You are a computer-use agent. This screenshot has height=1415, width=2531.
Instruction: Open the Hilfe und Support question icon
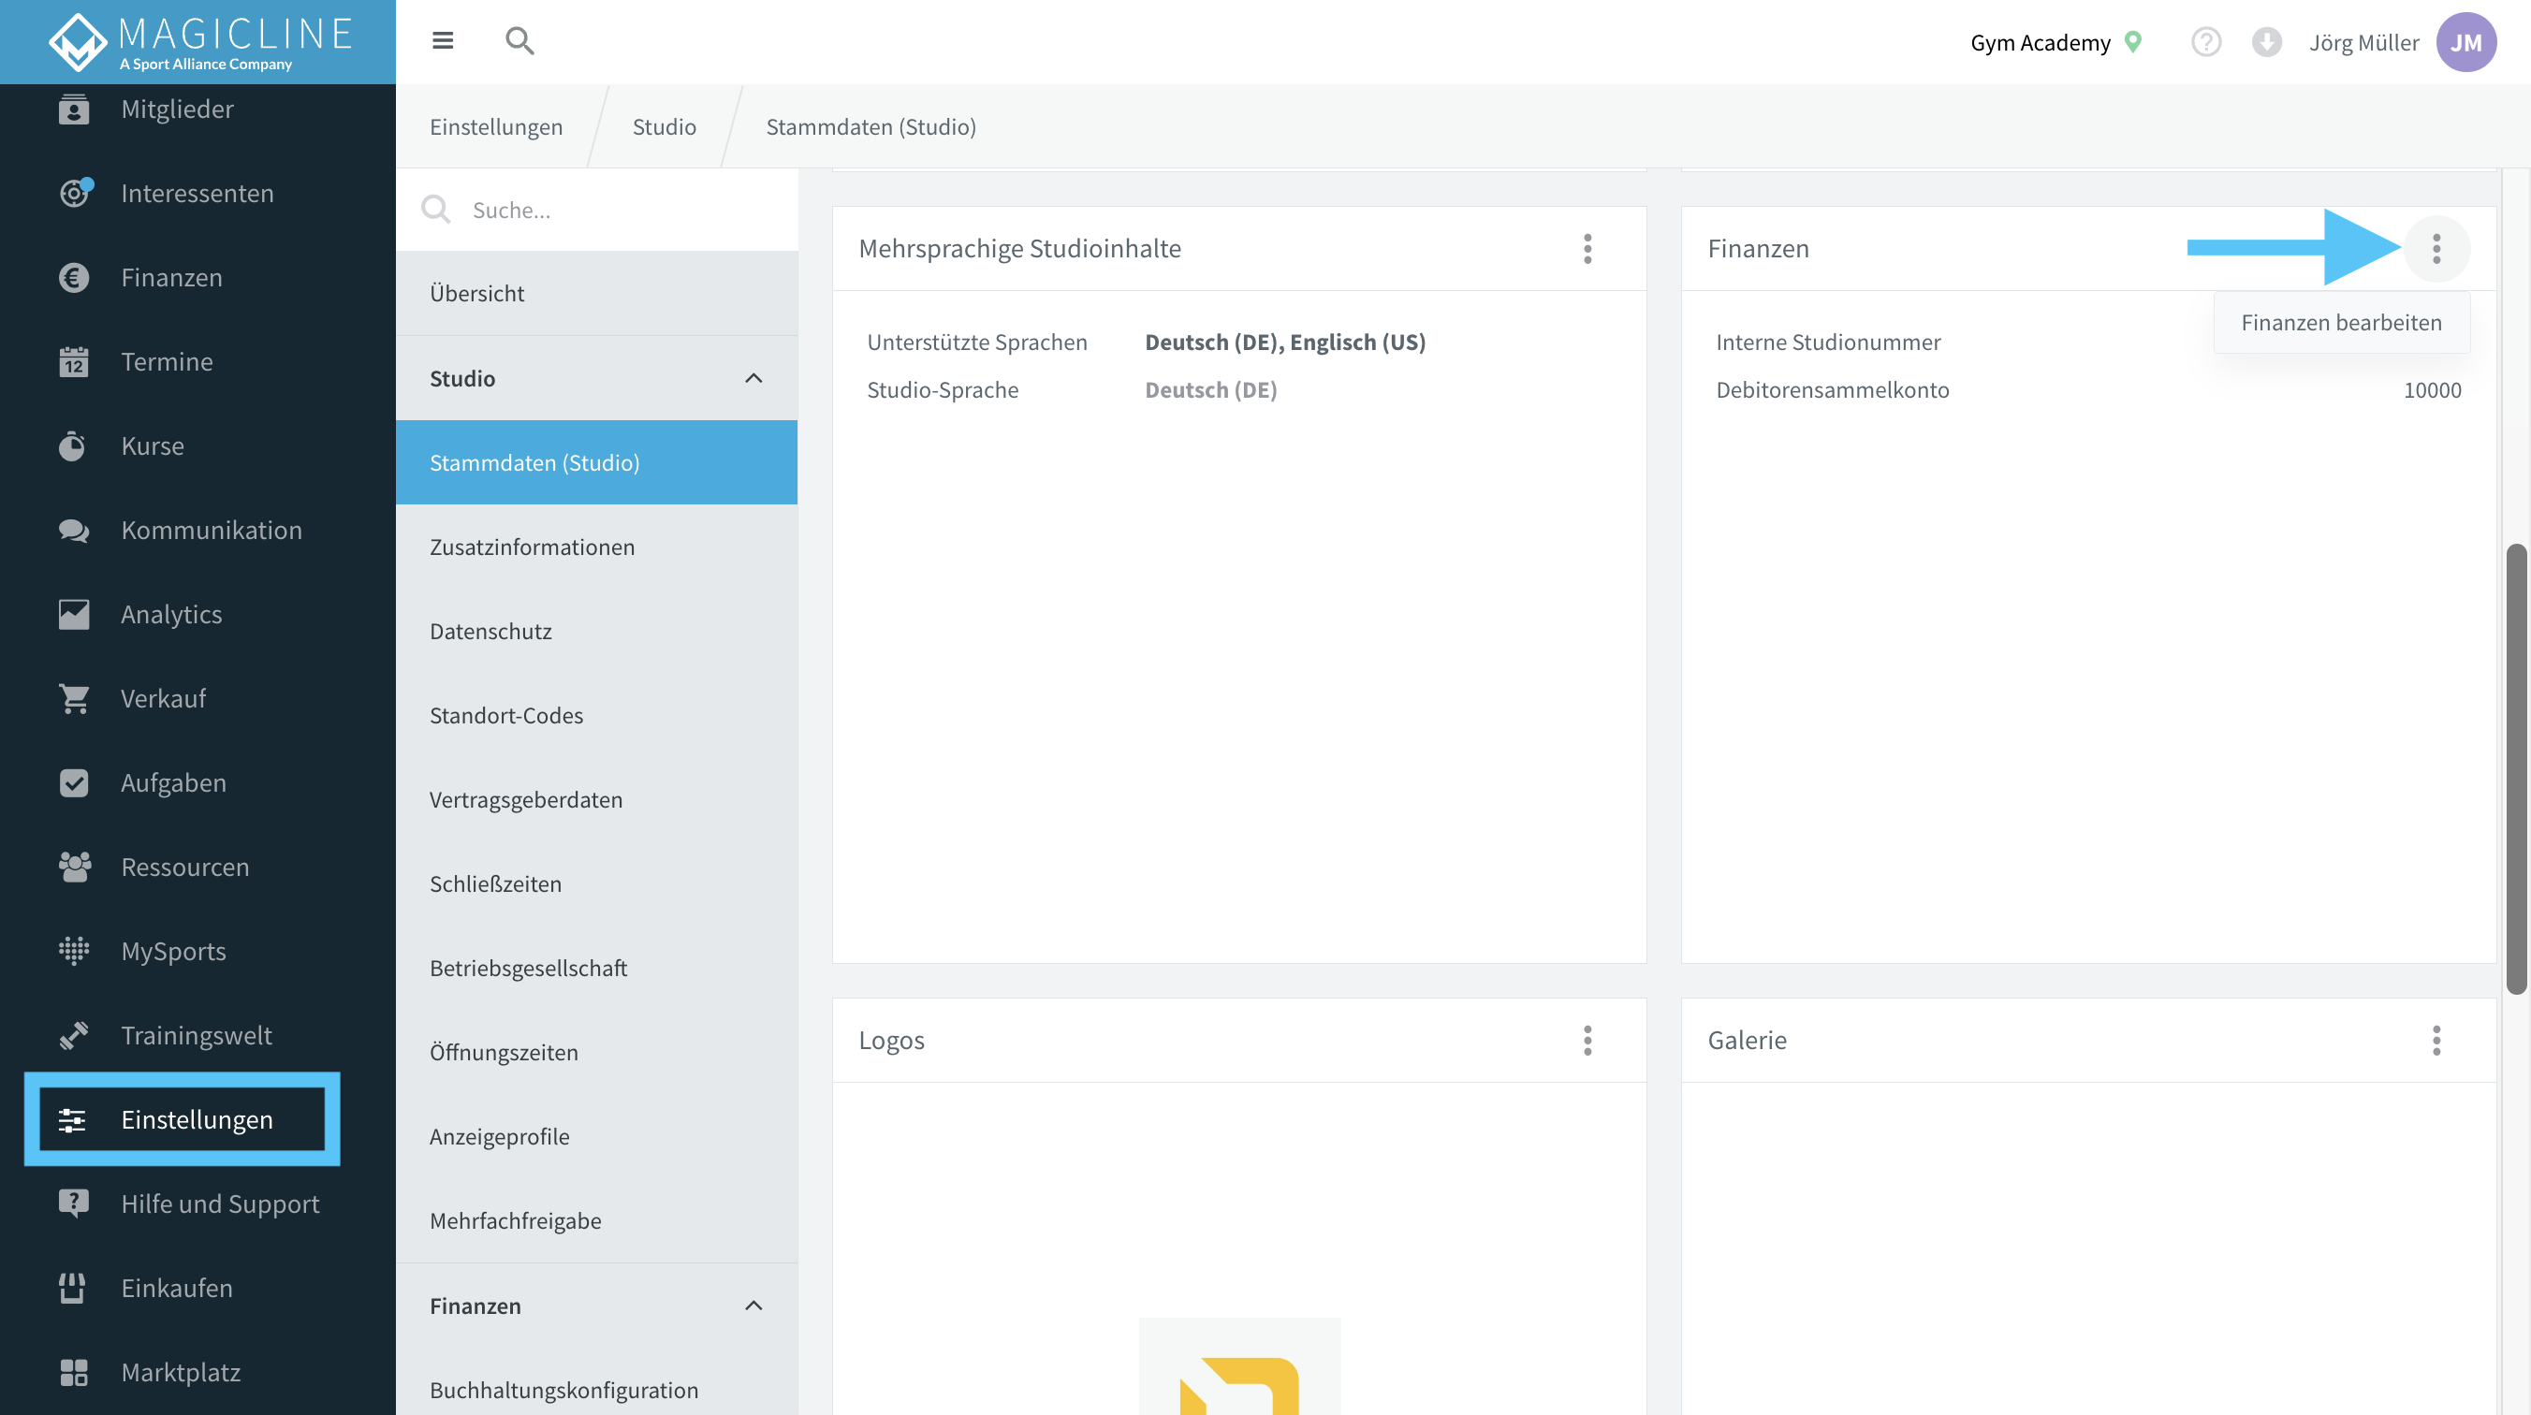point(74,1203)
